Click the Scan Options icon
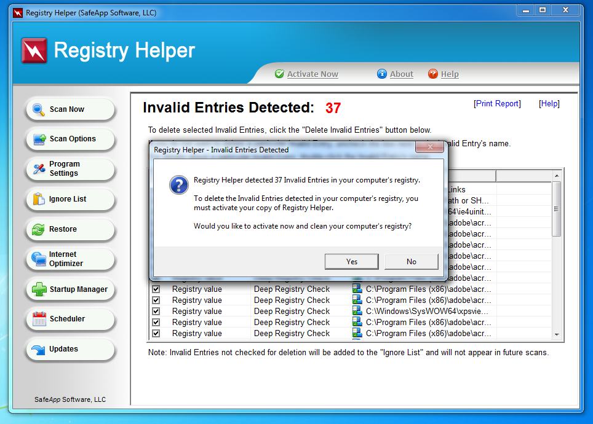The width and height of the screenshot is (593, 424). point(40,139)
